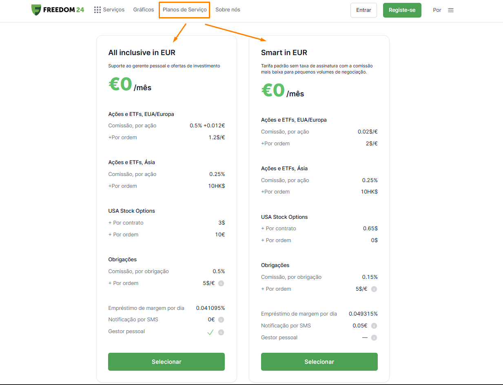
Task: Open the hamburger menu icon
Action: [x=451, y=10]
